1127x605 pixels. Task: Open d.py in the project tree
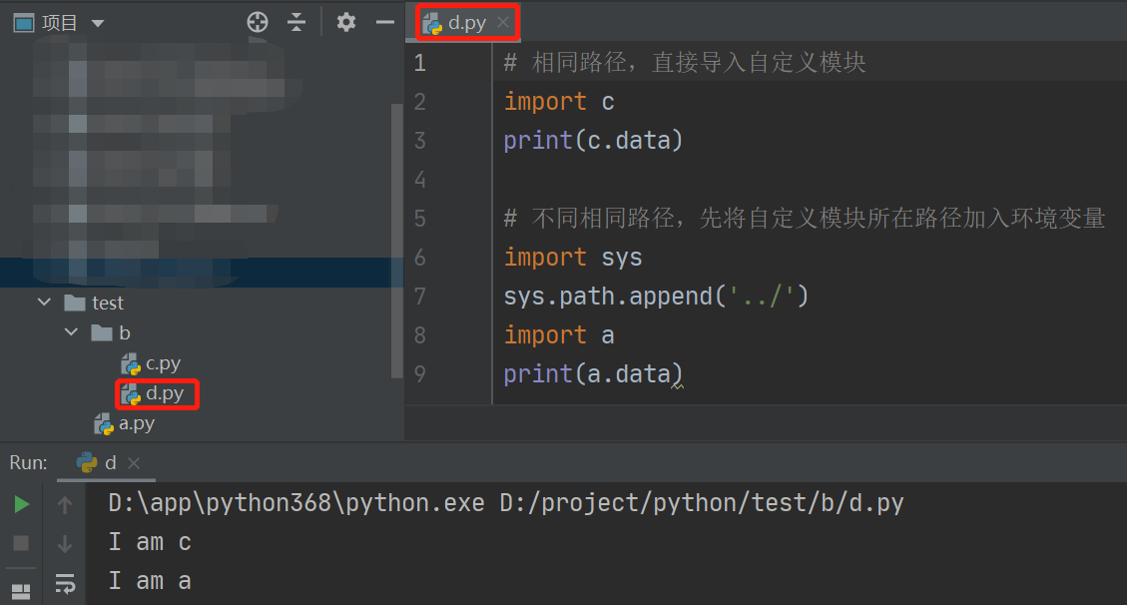(164, 393)
